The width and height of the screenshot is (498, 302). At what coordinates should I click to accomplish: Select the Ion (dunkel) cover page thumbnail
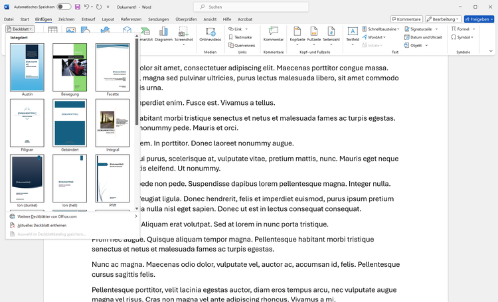pyautogui.click(x=27, y=179)
